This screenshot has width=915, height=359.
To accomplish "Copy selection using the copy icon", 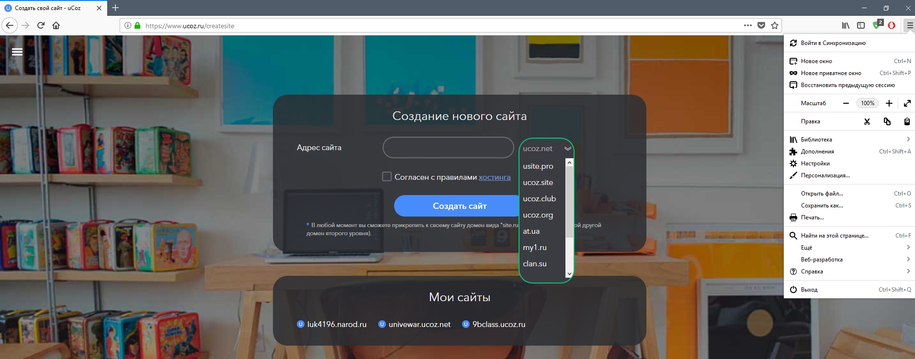I will click(x=887, y=121).
